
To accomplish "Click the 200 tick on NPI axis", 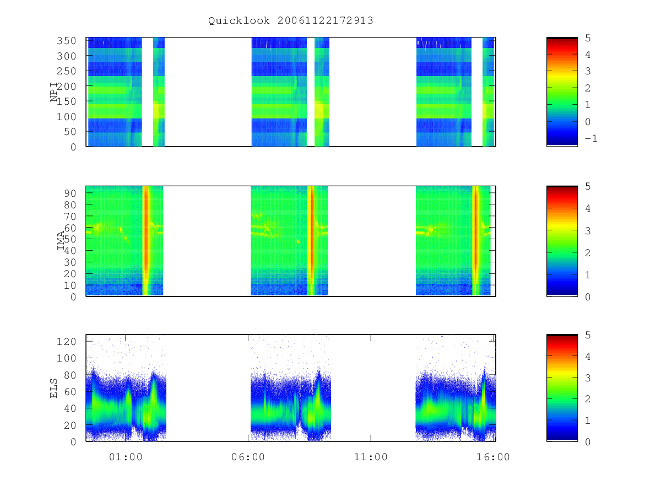I will [67, 87].
